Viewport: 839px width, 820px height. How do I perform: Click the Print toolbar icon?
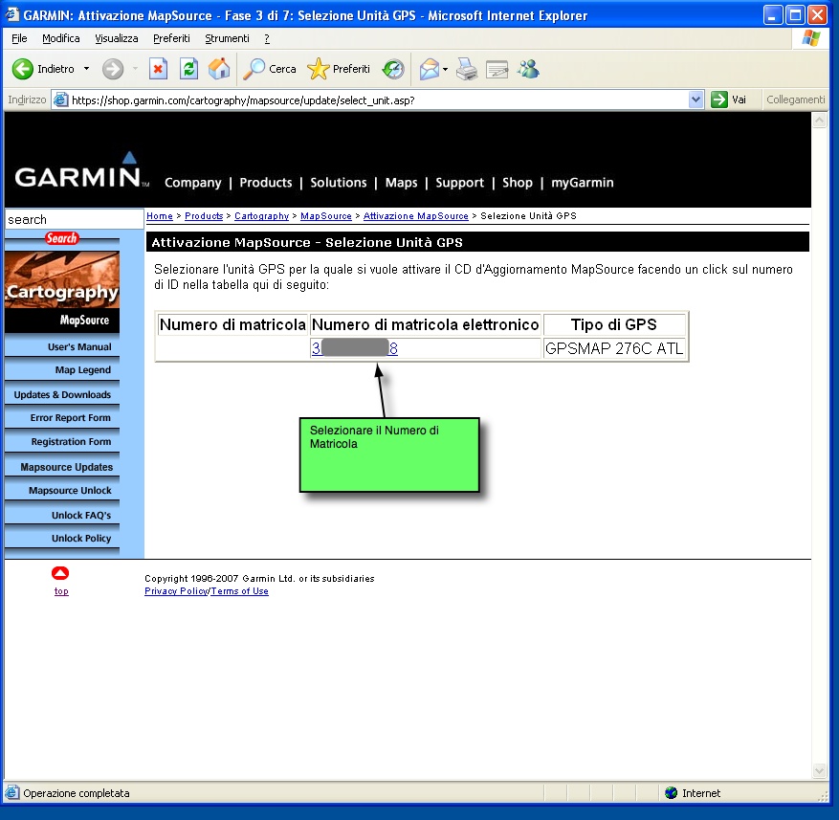[x=466, y=69]
